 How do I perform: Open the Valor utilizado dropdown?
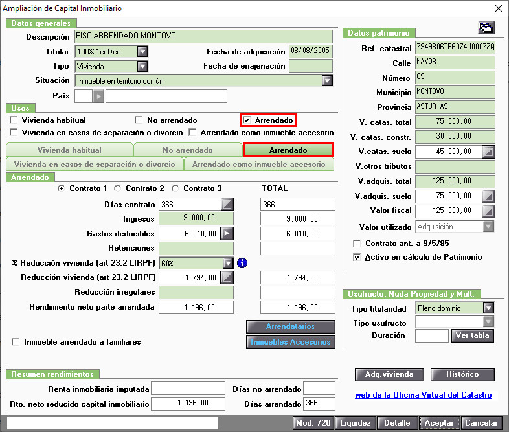488,226
